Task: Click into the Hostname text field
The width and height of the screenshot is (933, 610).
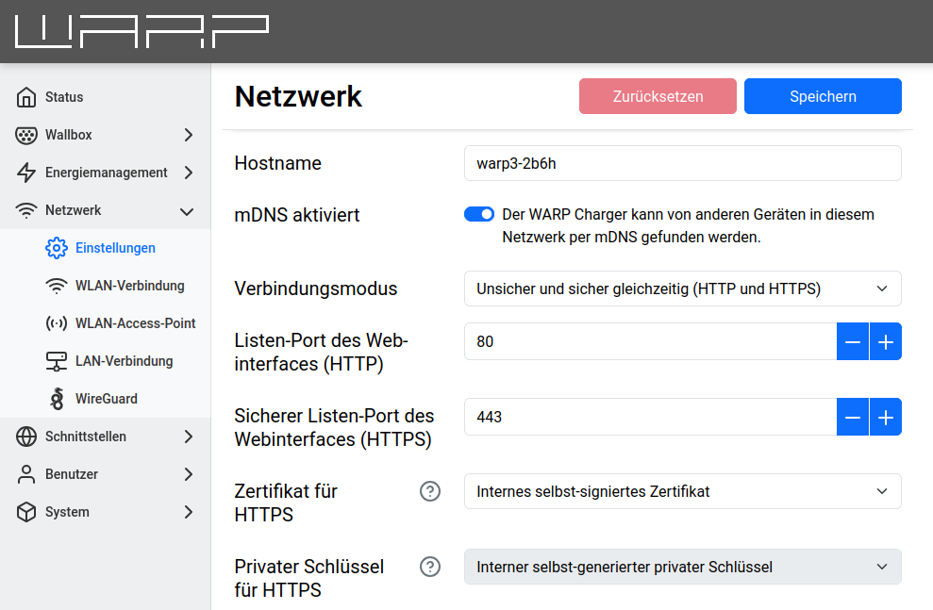Action: coord(682,163)
